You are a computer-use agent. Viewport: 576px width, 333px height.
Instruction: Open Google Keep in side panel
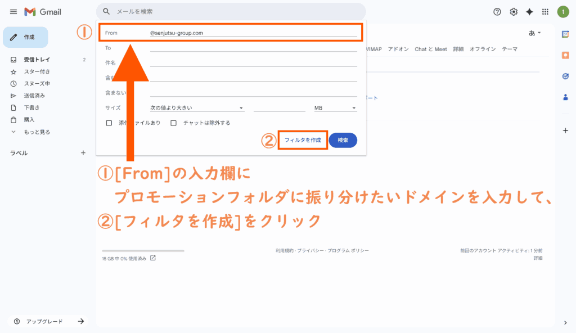565,55
